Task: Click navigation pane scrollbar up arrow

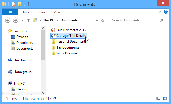Action: pos(43,28)
